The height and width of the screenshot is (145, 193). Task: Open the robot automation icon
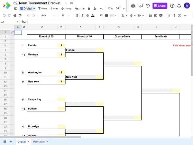pyautogui.click(x=133, y=6)
